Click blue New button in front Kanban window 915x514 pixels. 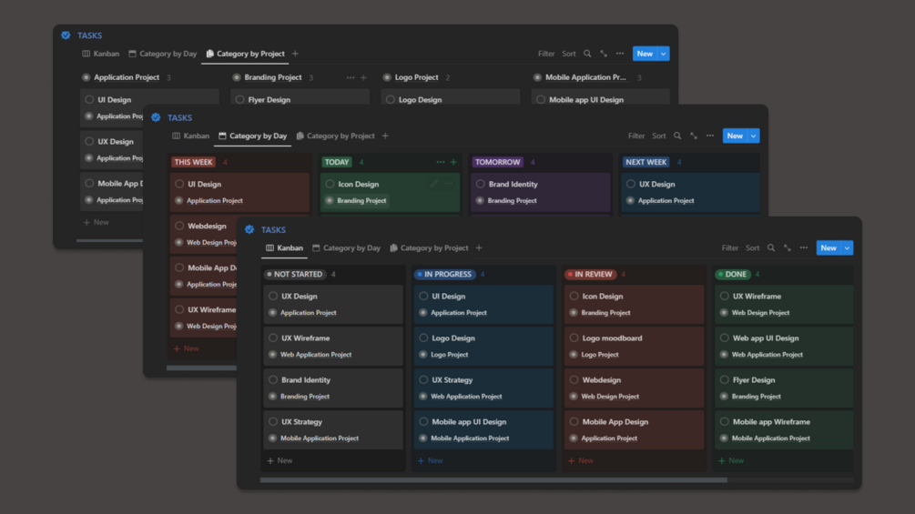tap(829, 248)
